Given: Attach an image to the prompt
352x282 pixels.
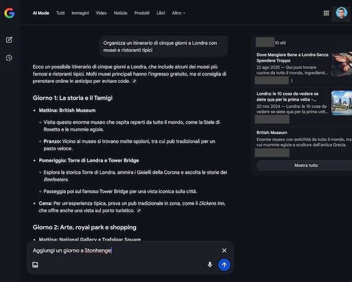Looking at the screenshot, I should pos(35,265).
